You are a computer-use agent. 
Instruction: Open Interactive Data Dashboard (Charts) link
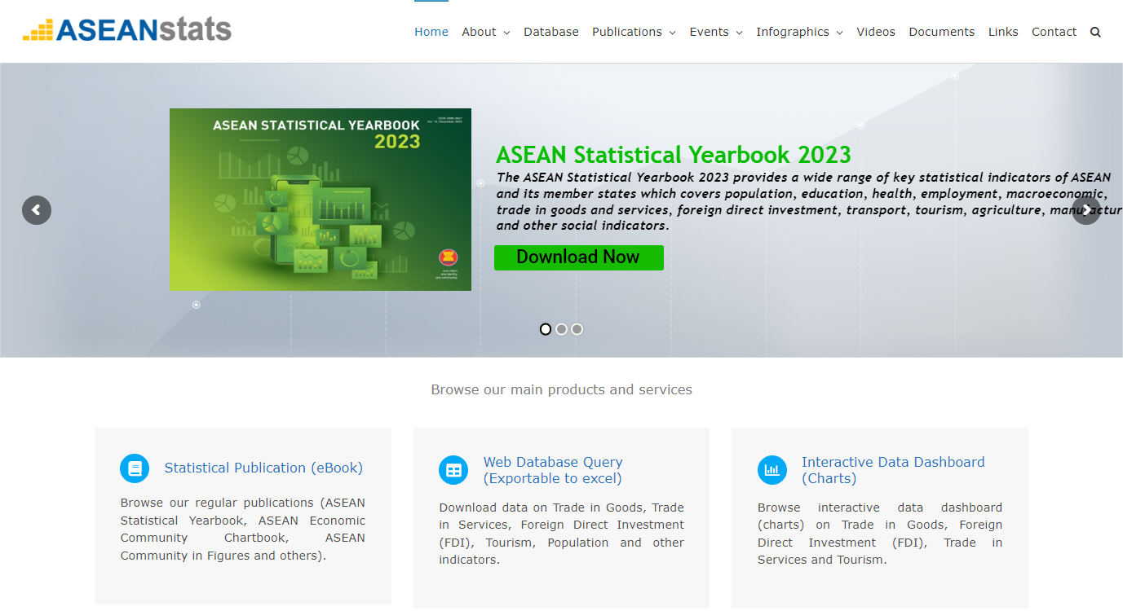click(x=893, y=470)
